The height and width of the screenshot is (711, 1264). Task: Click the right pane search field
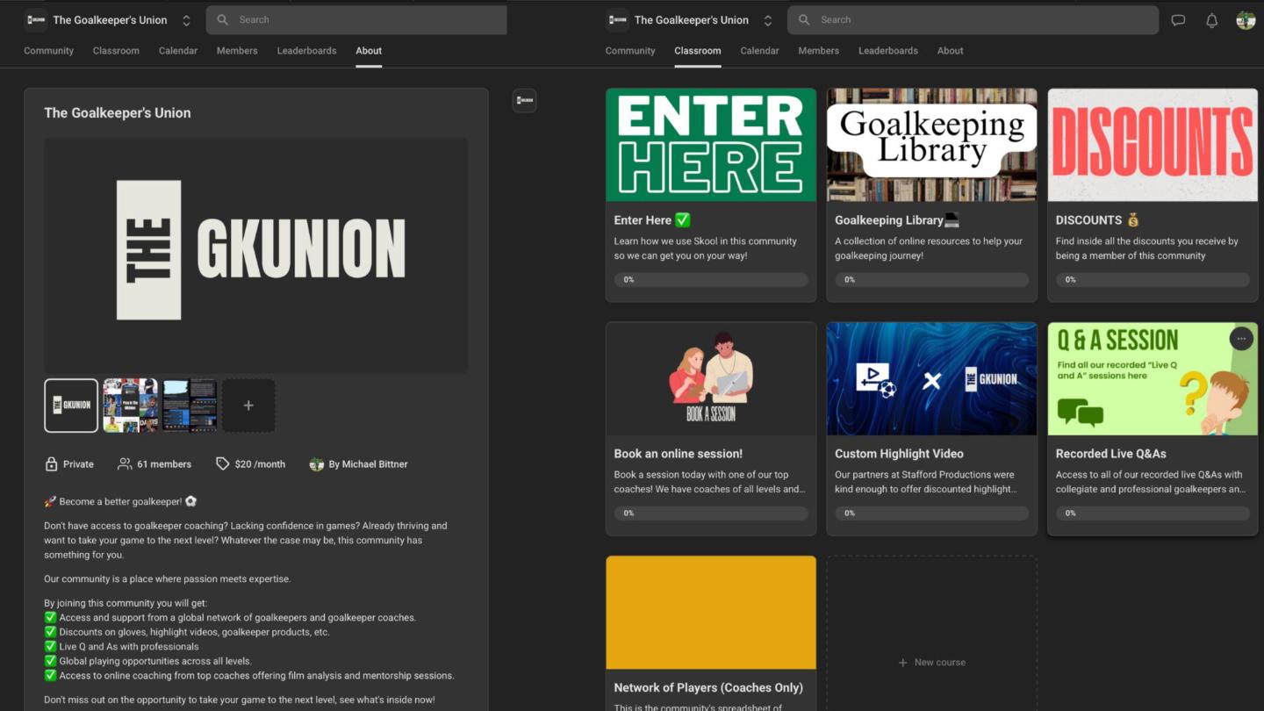(x=973, y=20)
